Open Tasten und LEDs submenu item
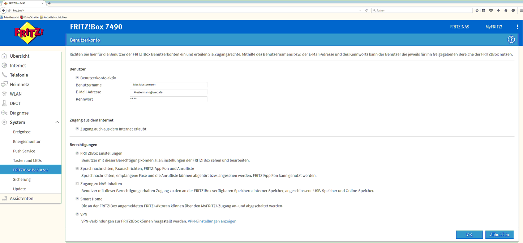Image resolution: width=523 pixels, height=243 pixels. pos(27,160)
